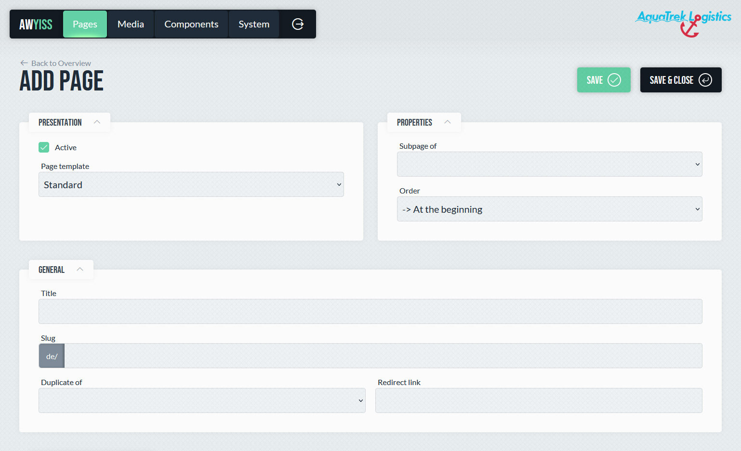Uncheck the Active checkbox
The width and height of the screenshot is (741, 451).
pyautogui.click(x=44, y=147)
